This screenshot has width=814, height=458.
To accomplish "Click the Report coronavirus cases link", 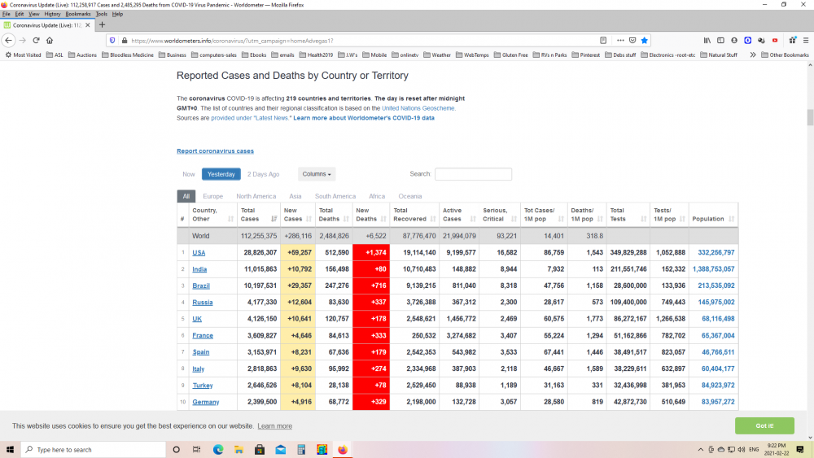I will (x=215, y=151).
